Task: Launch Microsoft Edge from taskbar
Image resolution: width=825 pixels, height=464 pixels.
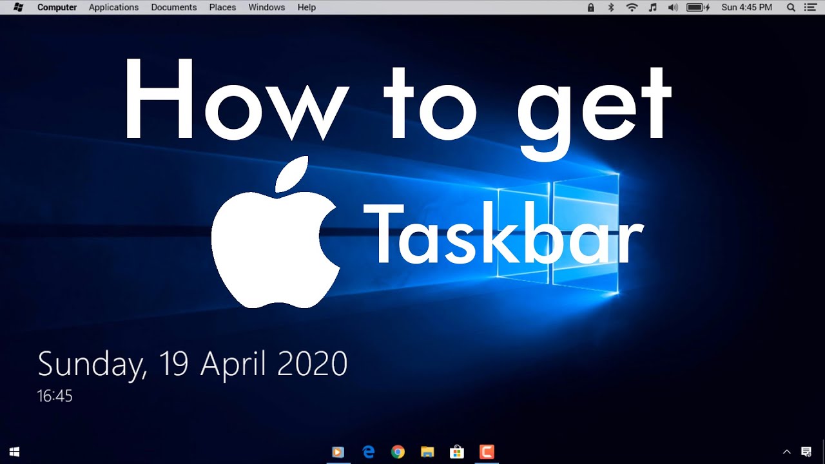Action: (368, 452)
